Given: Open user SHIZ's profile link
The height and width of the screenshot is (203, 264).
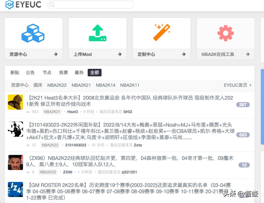Looking at the screenshot, I should click(128, 112).
